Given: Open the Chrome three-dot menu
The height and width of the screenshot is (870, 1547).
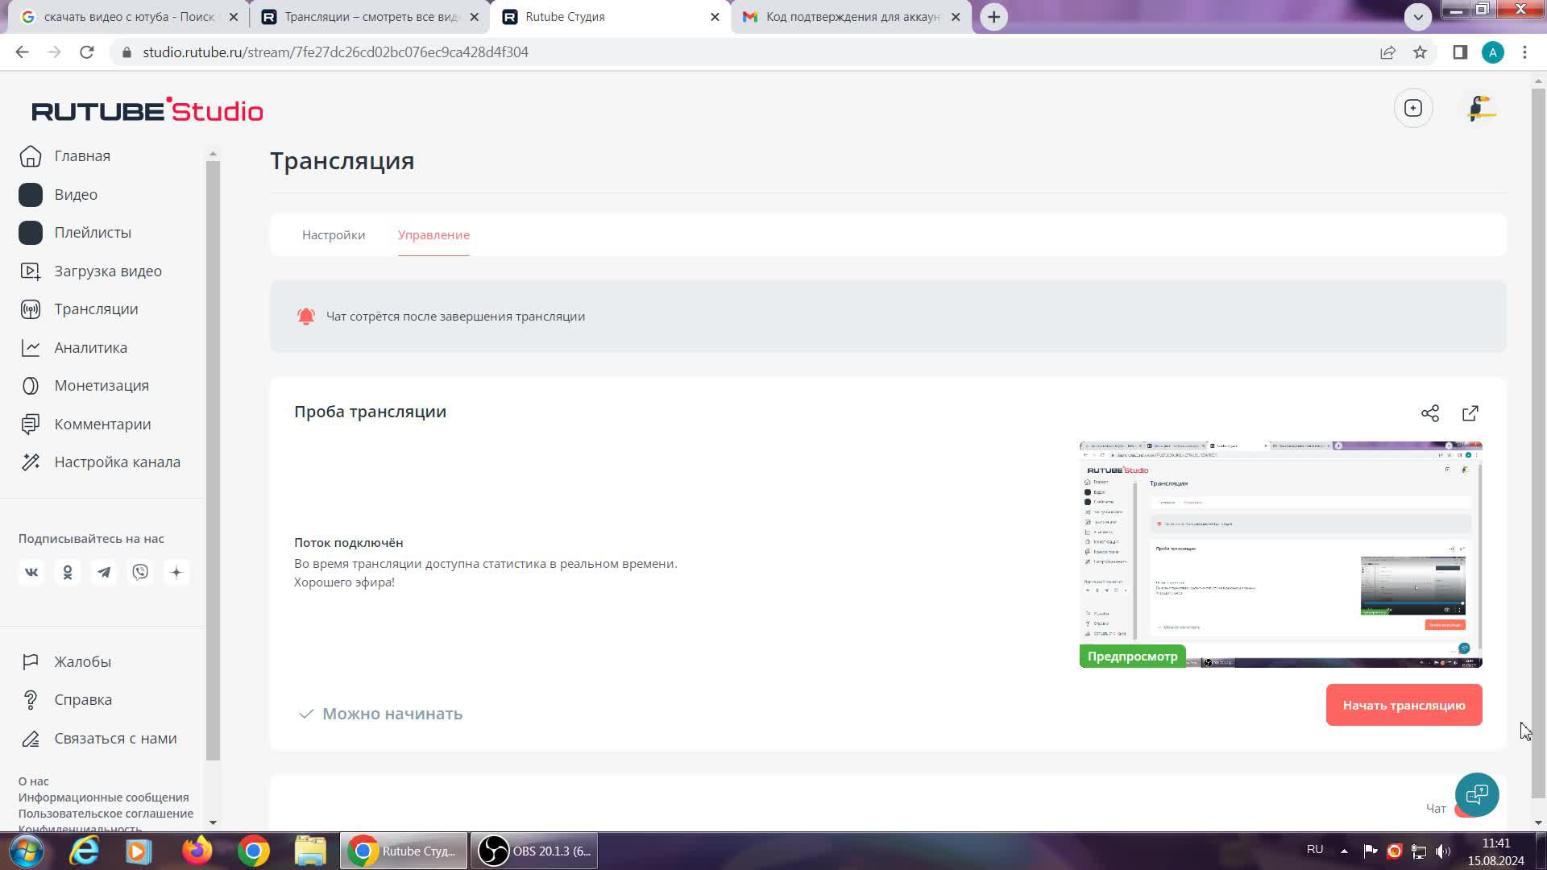Looking at the screenshot, I should 1524,52.
